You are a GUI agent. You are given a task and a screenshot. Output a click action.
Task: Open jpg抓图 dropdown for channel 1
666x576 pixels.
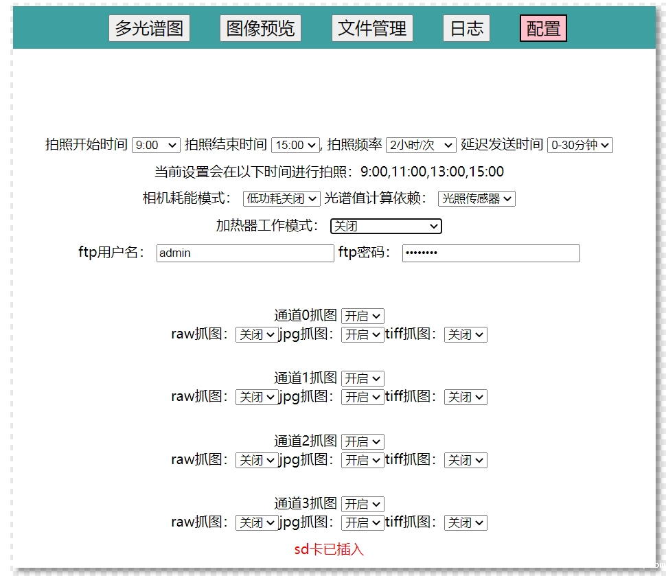(363, 397)
